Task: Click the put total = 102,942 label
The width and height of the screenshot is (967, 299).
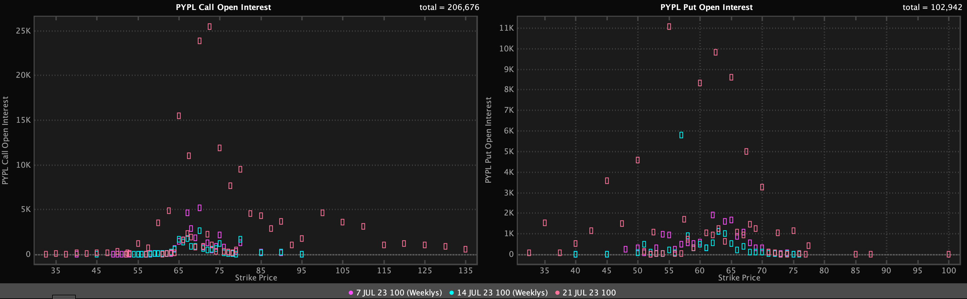Action: (932, 7)
